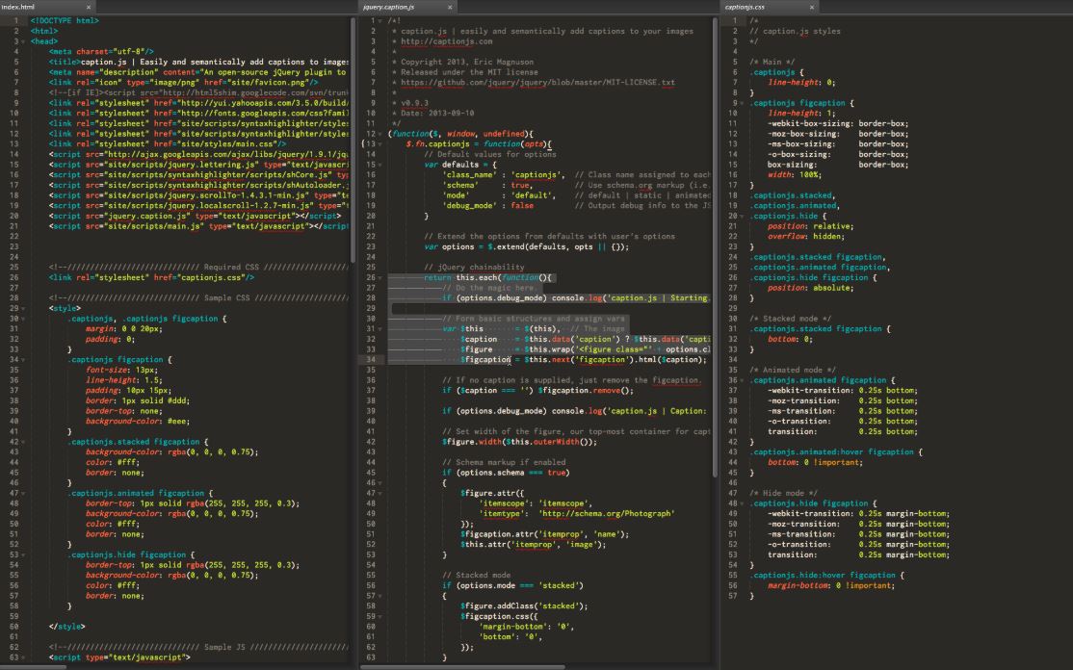Click 'overflow: hidden;' in captionjs.css
Viewport: 1073px width, 670px height.
[x=805, y=237]
